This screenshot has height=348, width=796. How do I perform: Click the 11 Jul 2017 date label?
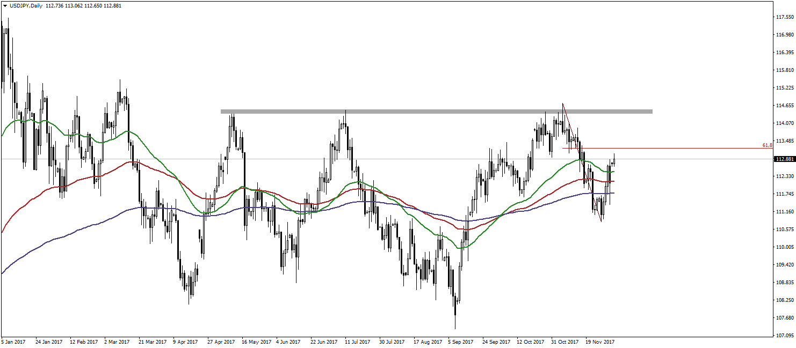[x=359, y=342]
